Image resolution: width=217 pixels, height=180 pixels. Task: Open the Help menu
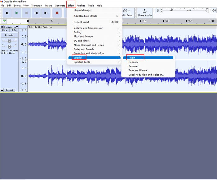coord(100,6)
